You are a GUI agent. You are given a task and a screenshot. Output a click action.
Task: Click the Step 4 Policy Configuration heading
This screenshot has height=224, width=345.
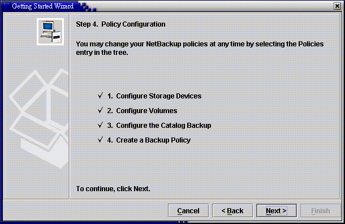pyautogui.click(x=120, y=24)
